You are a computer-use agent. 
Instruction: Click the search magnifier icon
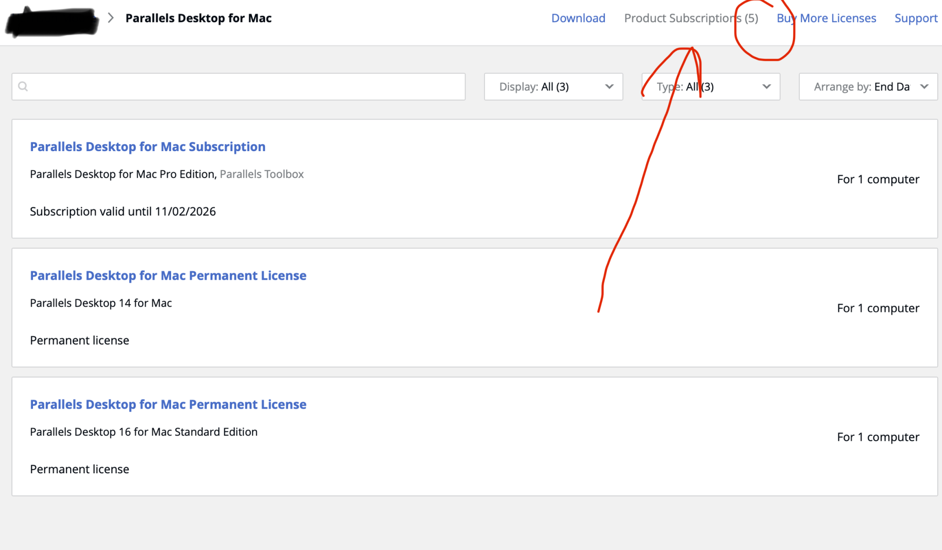23,87
